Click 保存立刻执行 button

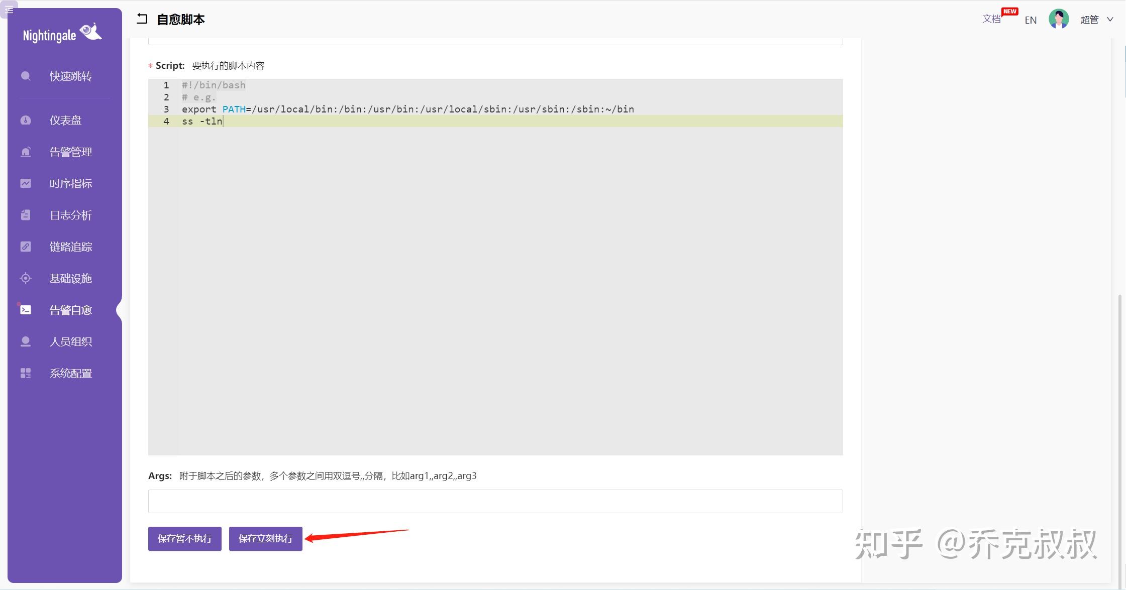click(265, 539)
